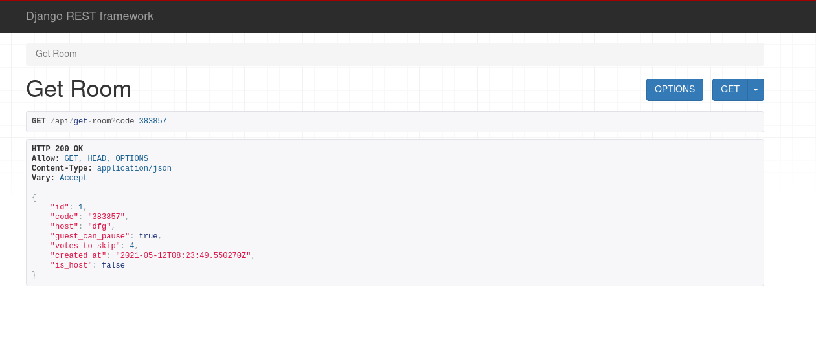Screen dimensions: 816x349
Task: Click the "code" JSON value "383857"
Action: [x=106, y=217]
